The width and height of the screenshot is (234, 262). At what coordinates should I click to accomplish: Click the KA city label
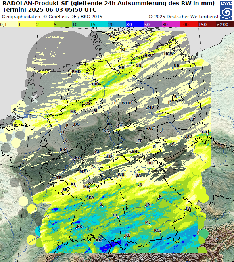(91, 198)
